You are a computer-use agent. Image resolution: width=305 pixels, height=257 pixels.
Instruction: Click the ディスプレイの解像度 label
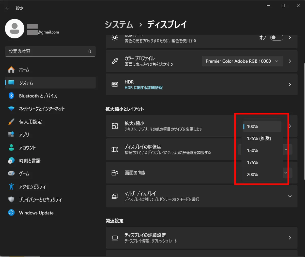(x=143, y=147)
